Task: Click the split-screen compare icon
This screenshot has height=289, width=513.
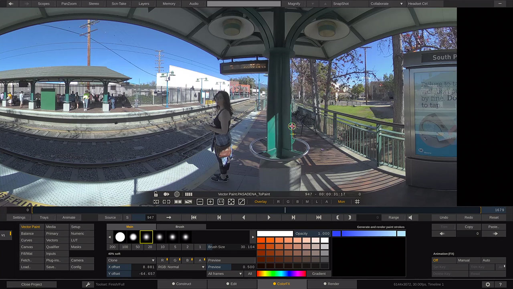Action: pos(178,202)
